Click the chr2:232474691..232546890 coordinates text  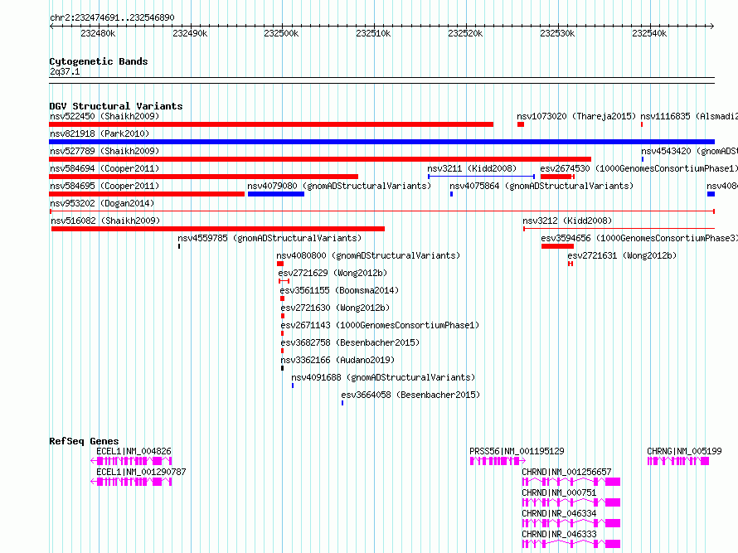(112, 17)
